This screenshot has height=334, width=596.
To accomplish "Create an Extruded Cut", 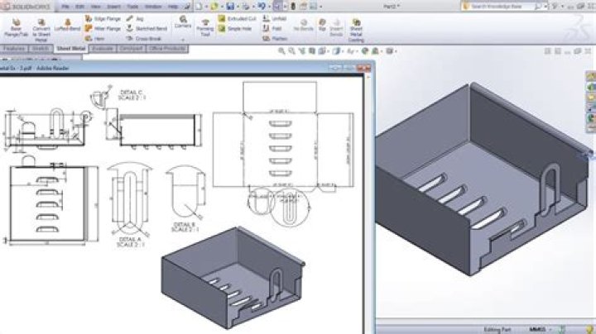I will tap(237, 18).
